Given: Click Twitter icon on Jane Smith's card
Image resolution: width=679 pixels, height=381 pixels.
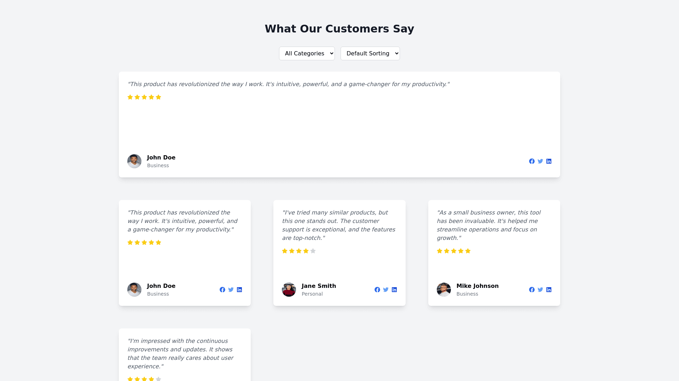Looking at the screenshot, I should click(386, 290).
